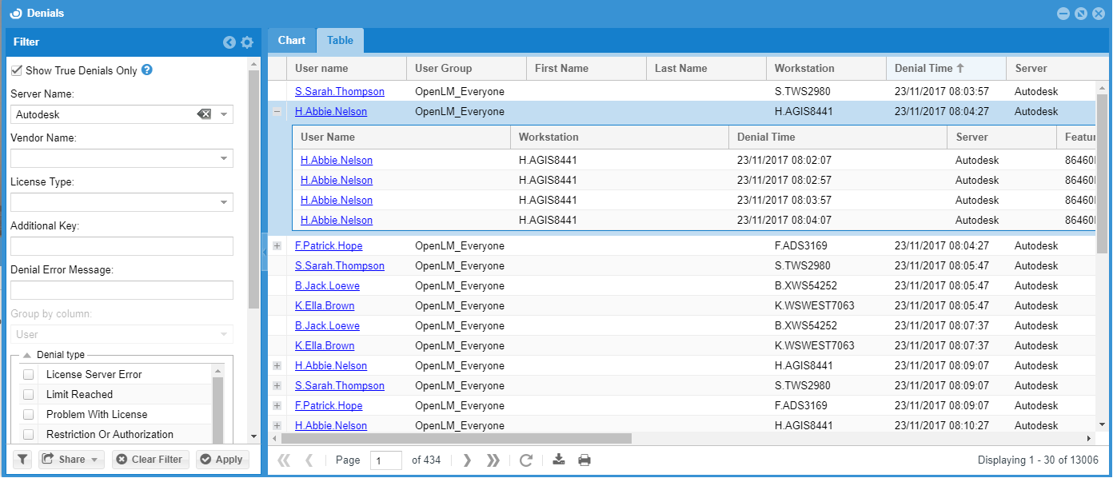Collapse the expanded H.Abbie.Nelson 08:04:27 row

[277, 112]
